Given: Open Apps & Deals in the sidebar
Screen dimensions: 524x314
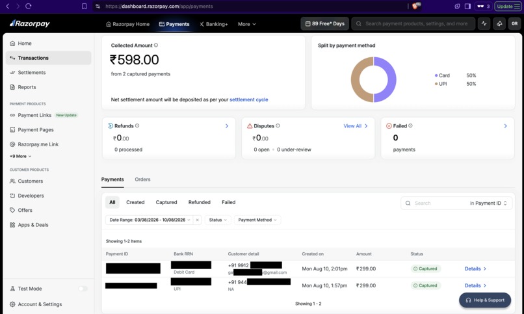Looking at the screenshot, I should 48,225.
